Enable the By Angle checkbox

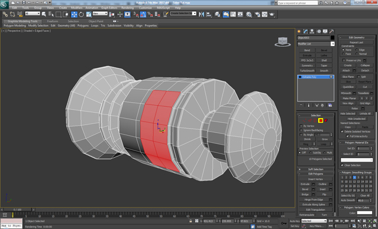coord(301,135)
